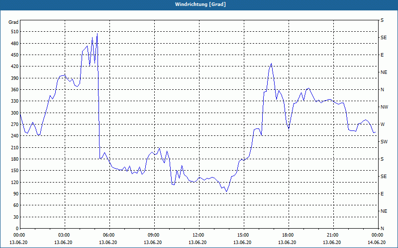
Task: Click the 15:00 time label
Action: tap(244, 235)
